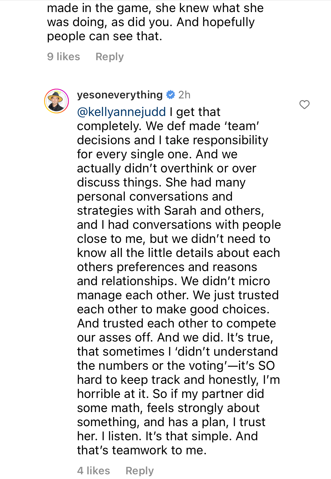Click the '2h' timestamp on the comment
Image resolution: width=331 pixels, height=479 pixels.
[x=184, y=95]
